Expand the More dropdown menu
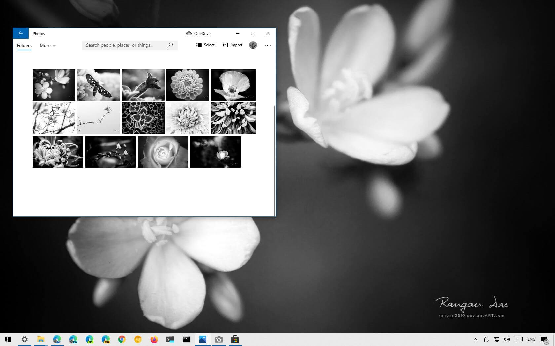This screenshot has width=555, height=346. [x=48, y=45]
